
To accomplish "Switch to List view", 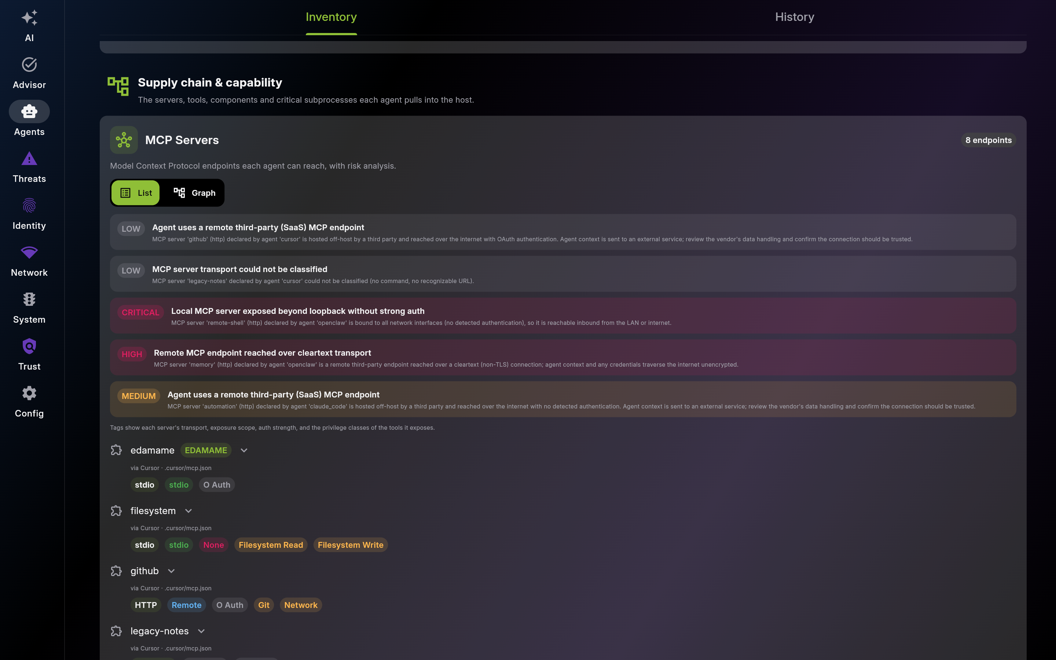I will pyautogui.click(x=136, y=193).
